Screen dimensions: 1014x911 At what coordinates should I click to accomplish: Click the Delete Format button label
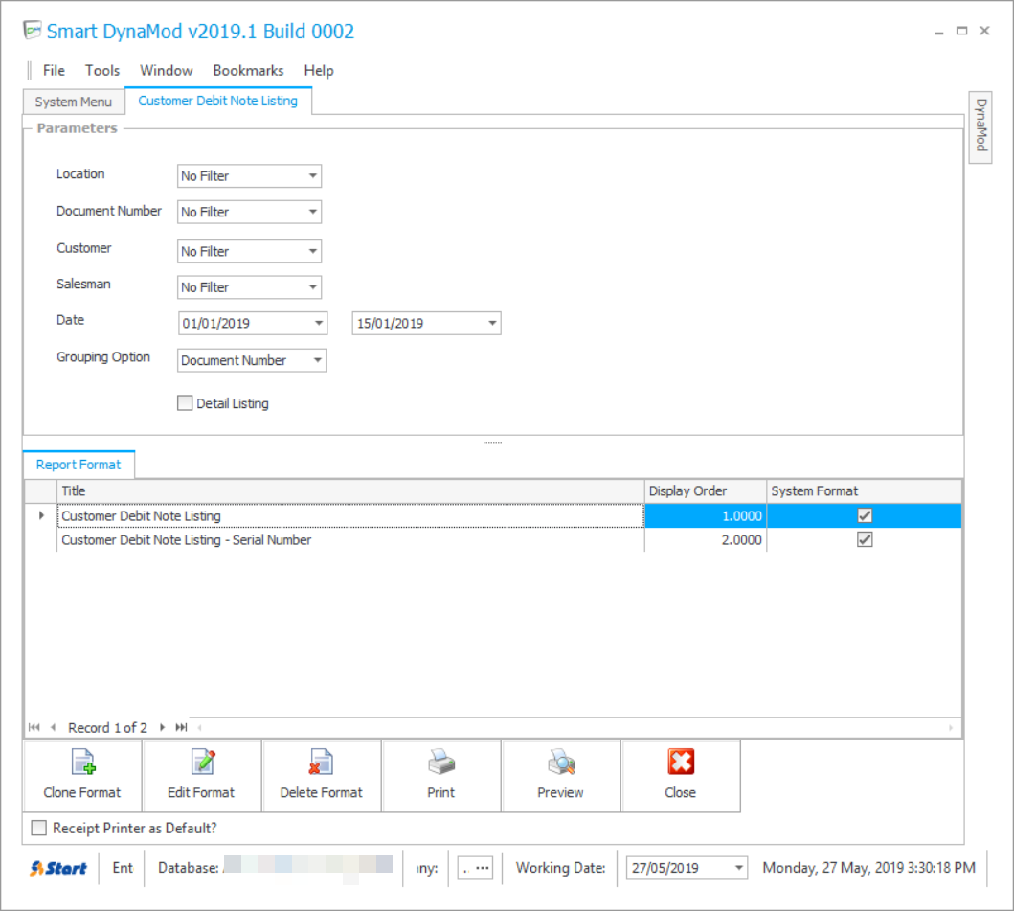pos(322,792)
